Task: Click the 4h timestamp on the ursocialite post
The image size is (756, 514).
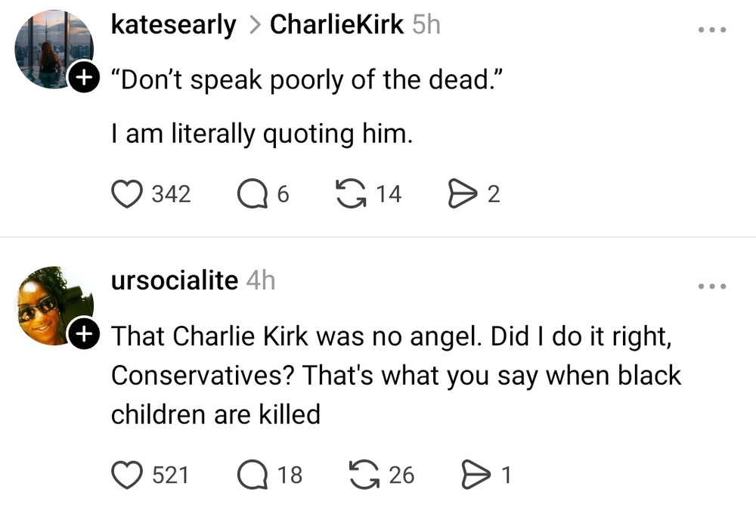Action: tap(261, 281)
